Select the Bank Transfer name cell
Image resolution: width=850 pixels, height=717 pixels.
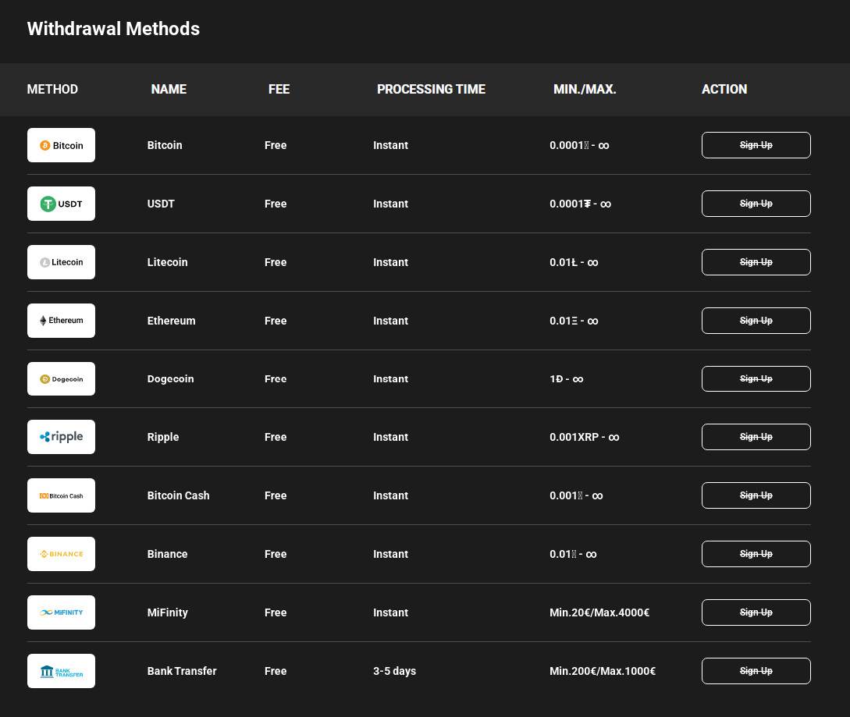coord(182,671)
